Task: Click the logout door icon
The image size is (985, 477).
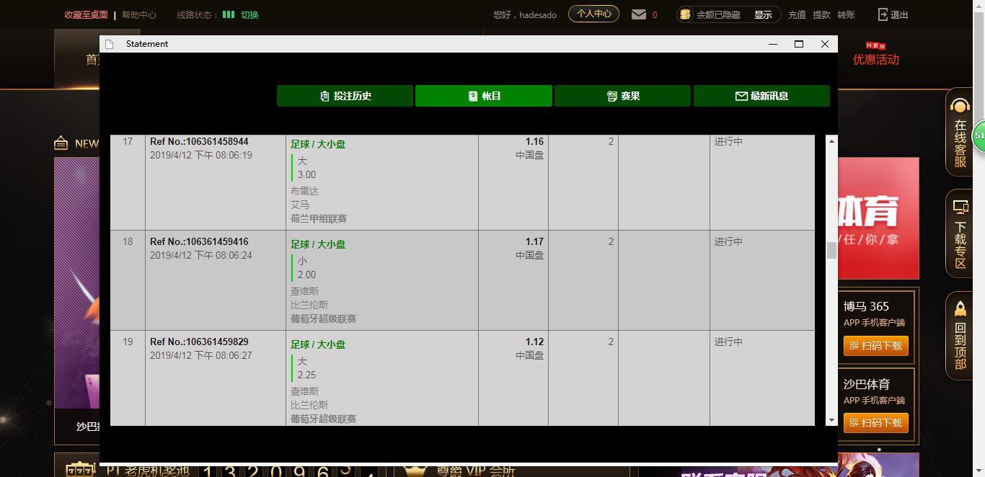Action: [x=883, y=14]
